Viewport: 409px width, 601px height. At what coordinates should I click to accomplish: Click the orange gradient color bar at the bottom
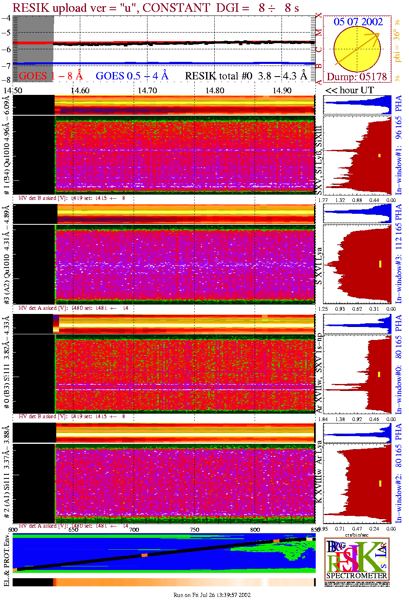click(163, 582)
